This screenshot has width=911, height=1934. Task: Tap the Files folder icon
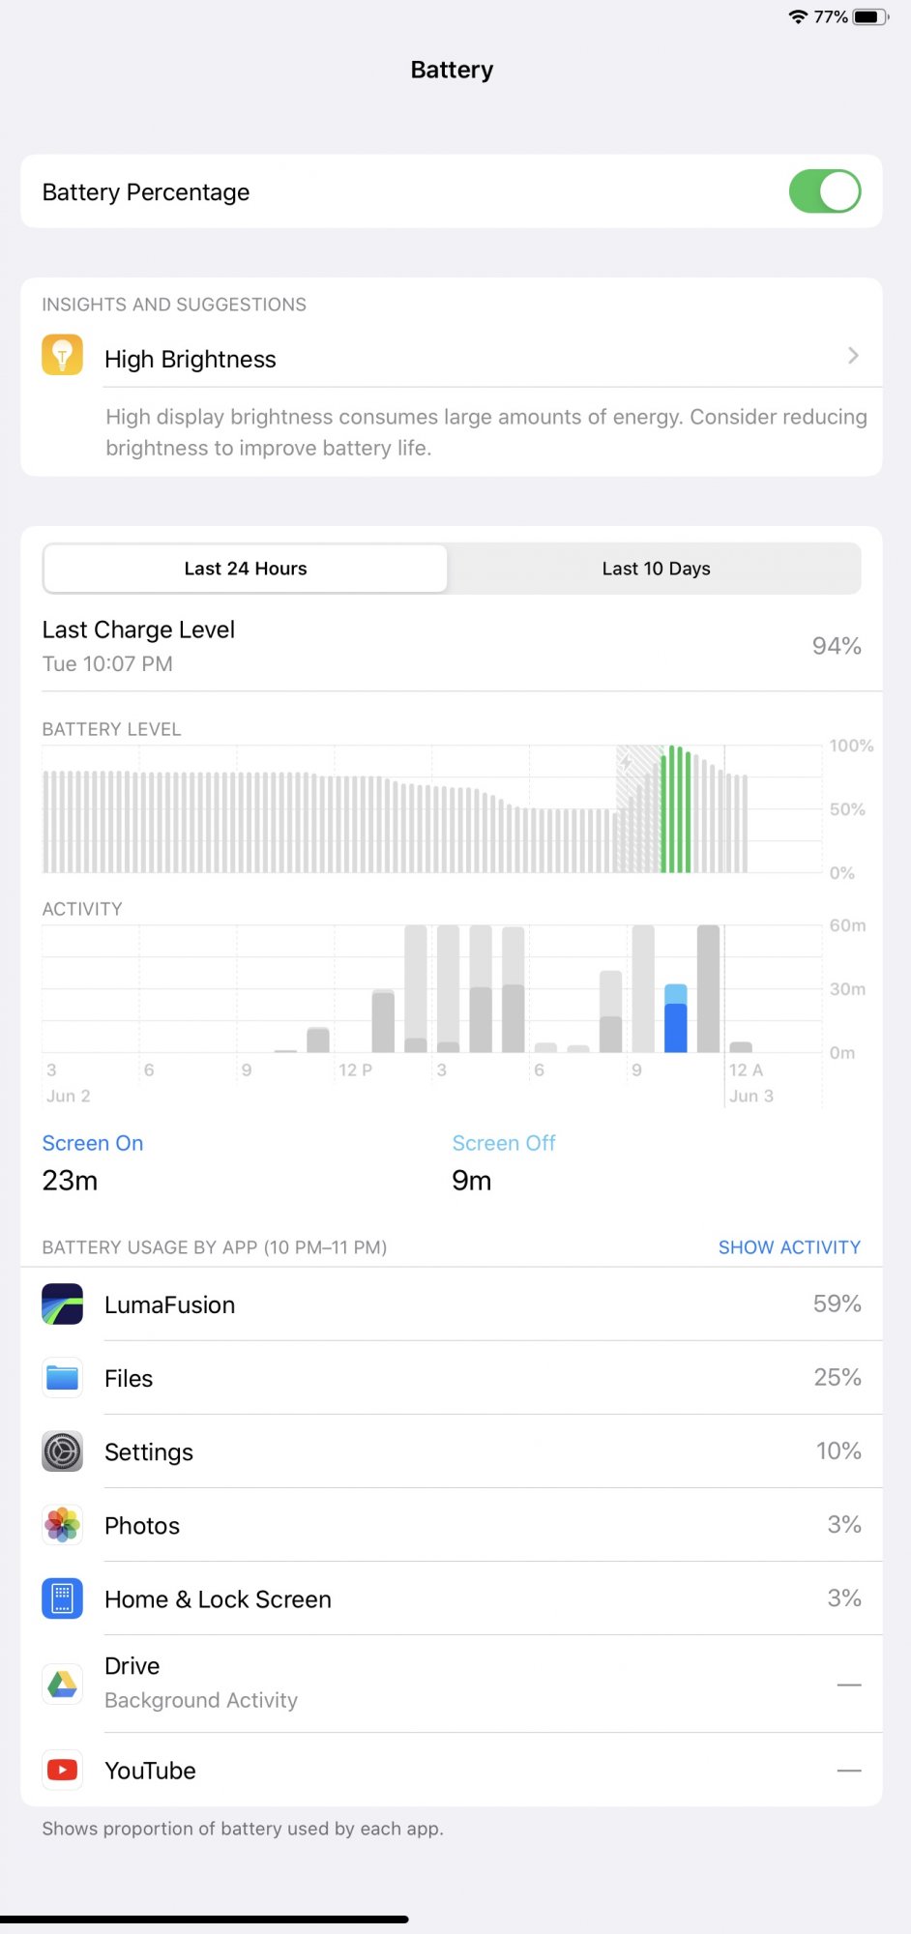click(x=62, y=1378)
